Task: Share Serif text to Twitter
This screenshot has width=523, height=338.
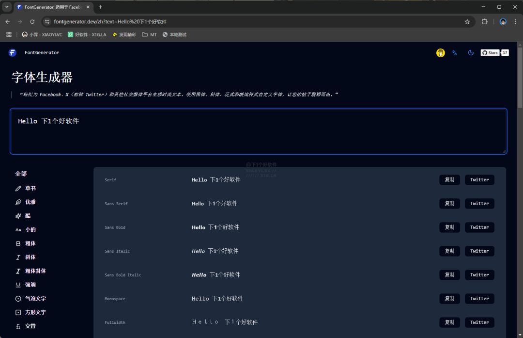Action: pos(479,180)
